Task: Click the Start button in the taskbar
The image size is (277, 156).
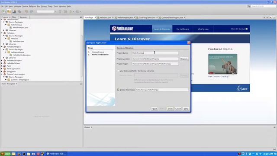Action: tap(6, 154)
